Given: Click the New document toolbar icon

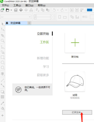Looking at the screenshot, I should point(2,10).
